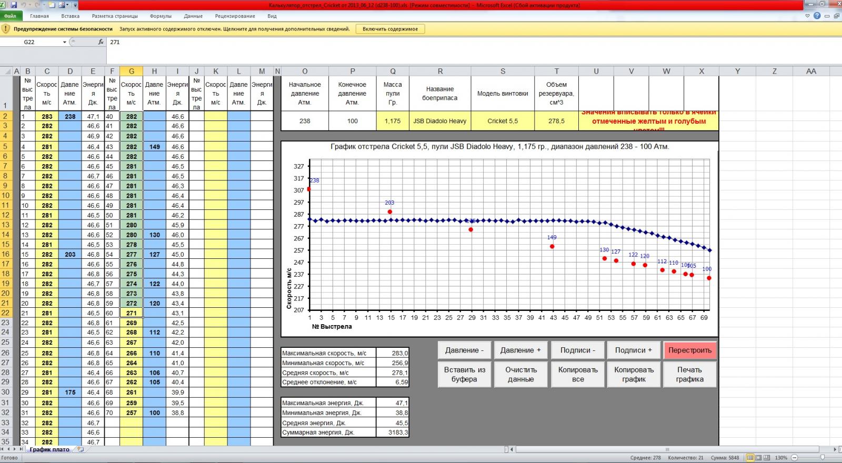
Task: Switch to normal view in the status bar
Action: pos(750,458)
